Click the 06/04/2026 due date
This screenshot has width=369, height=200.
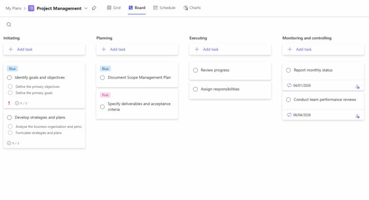point(302,115)
